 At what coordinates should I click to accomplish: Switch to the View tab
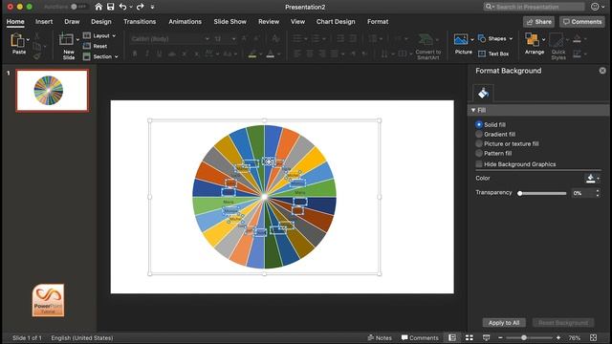(297, 22)
